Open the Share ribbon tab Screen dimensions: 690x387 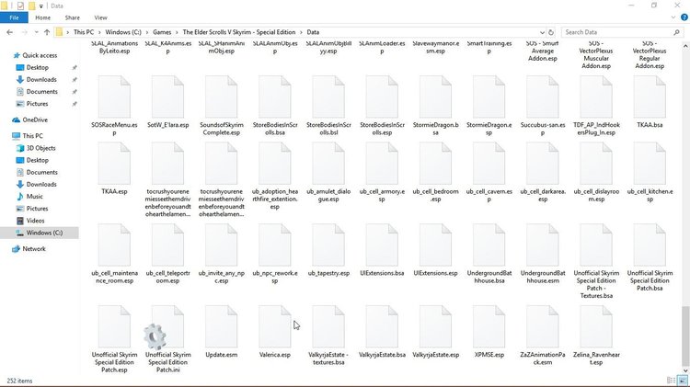tap(72, 17)
